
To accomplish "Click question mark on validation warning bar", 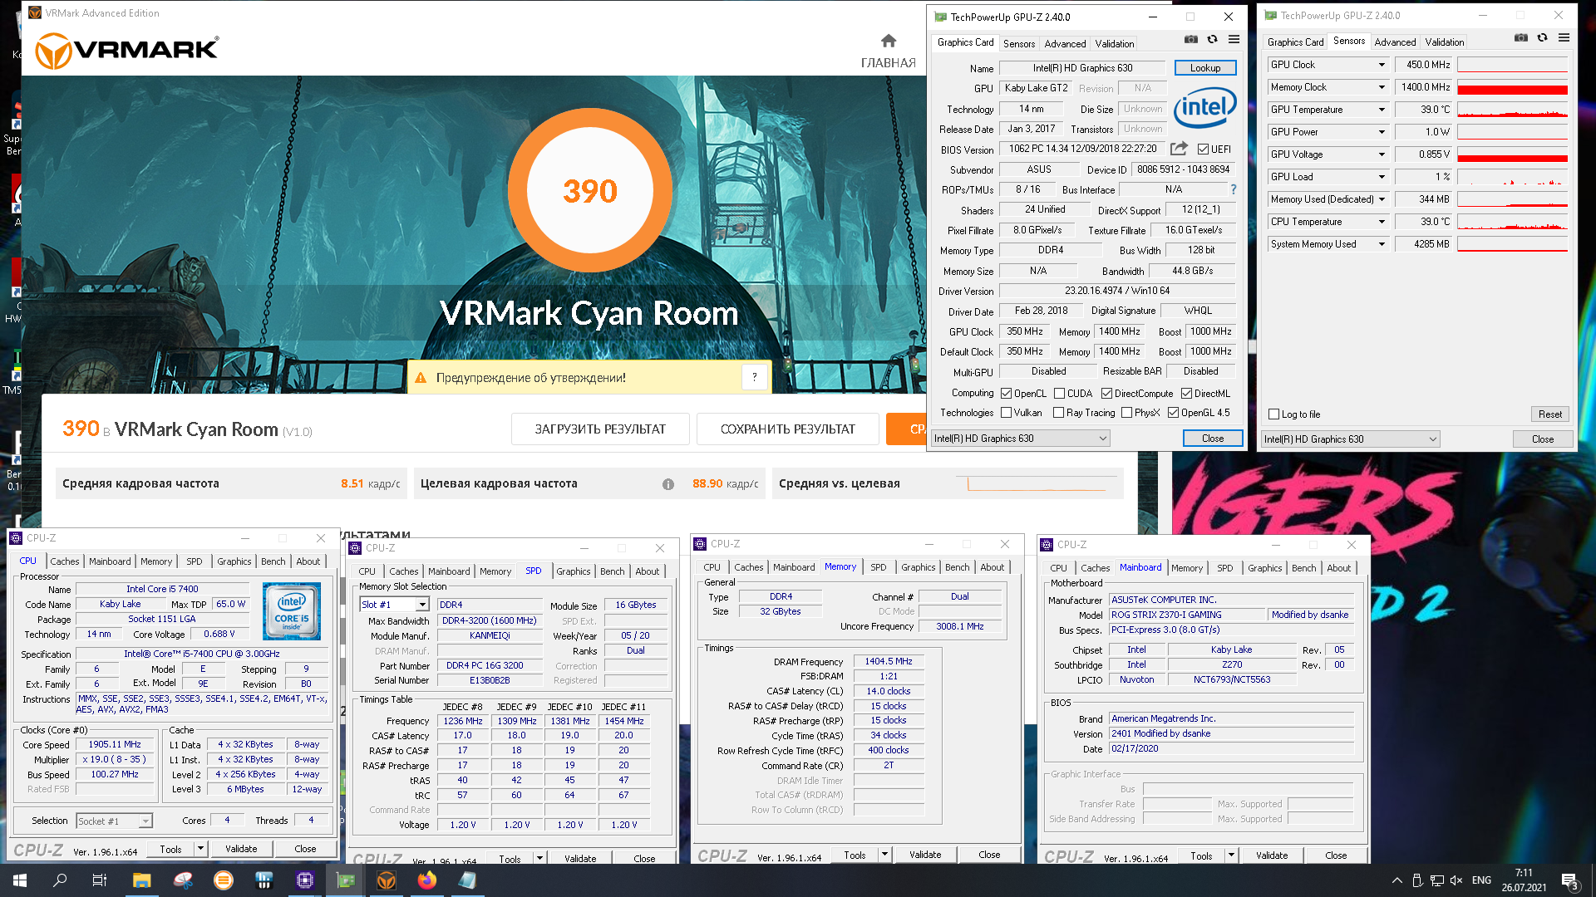I will click(x=755, y=377).
